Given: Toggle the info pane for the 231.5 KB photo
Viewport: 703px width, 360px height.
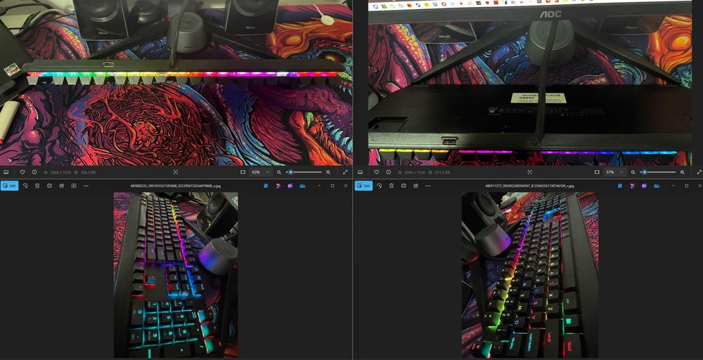Looking at the screenshot, I should click(x=388, y=172).
